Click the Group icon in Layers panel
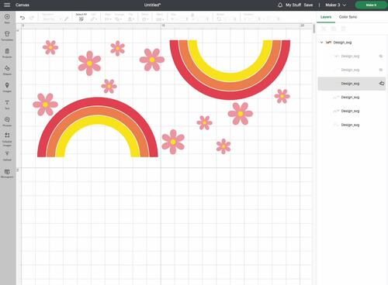 [x=324, y=29]
